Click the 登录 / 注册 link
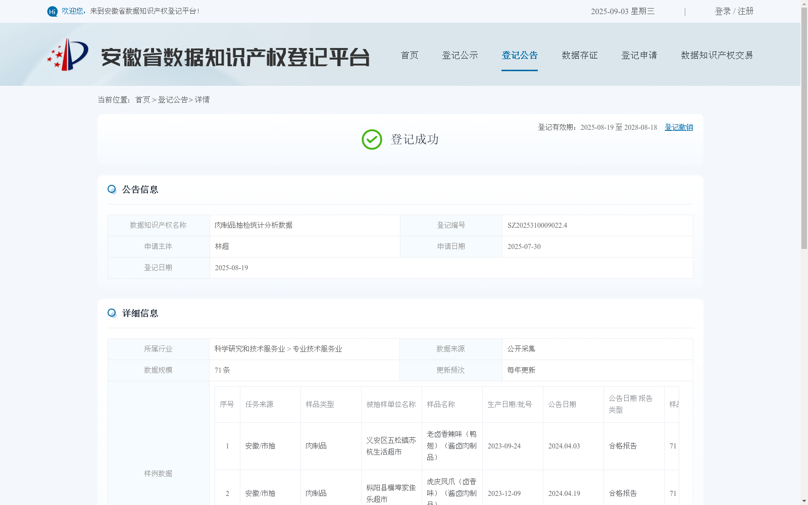The image size is (808, 505). pos(734,11)
